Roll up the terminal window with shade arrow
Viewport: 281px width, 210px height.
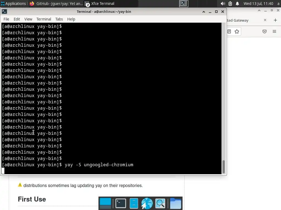(x=204, y=11)
